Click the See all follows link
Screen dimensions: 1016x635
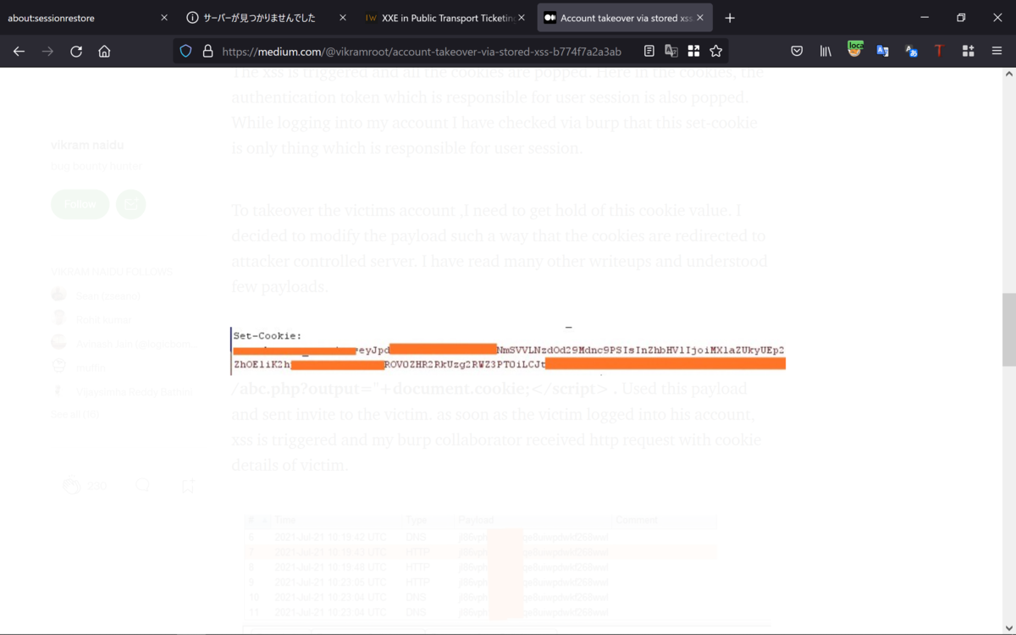(75, 414)
